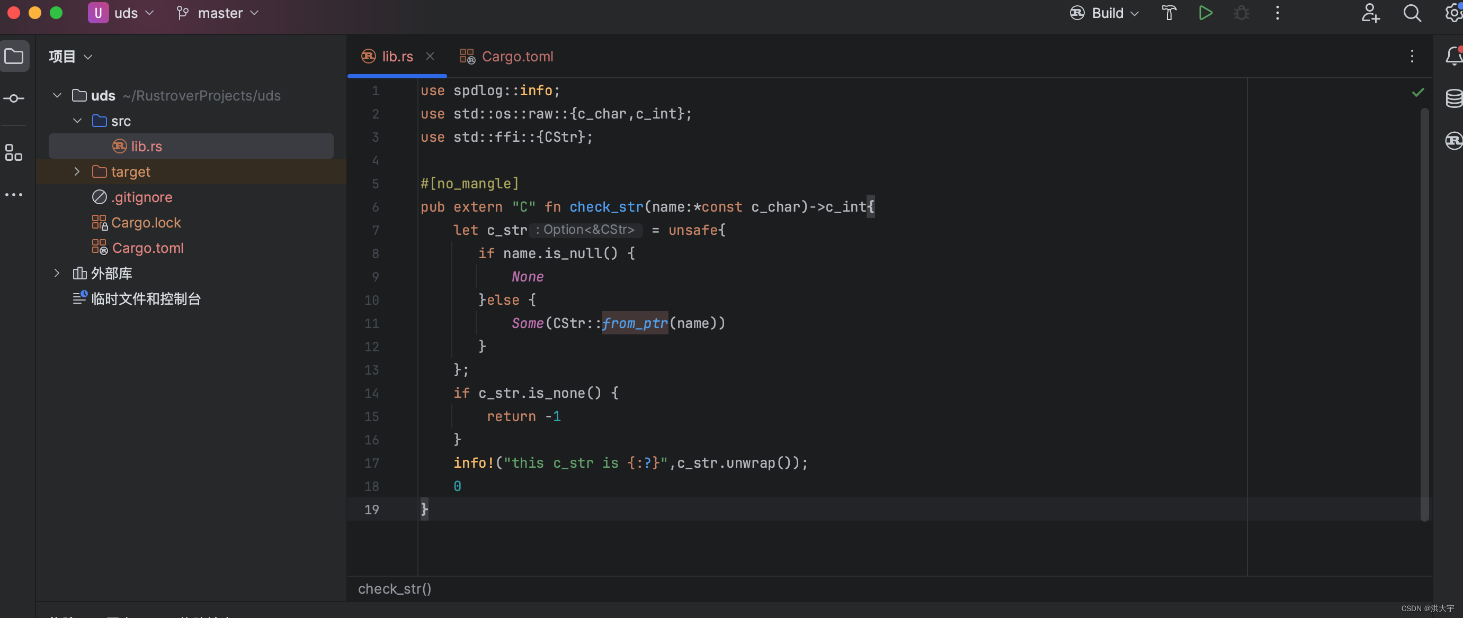
Task: Click the from_ptr function call
Action: pyautogui.click(x=635, y=323)
